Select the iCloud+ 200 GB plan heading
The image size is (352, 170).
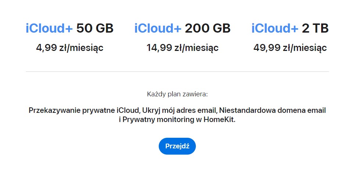182,29
